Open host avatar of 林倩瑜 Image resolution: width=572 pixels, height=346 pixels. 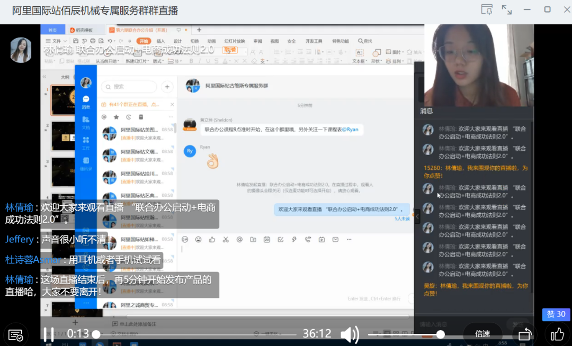click(x=21, y=50)
